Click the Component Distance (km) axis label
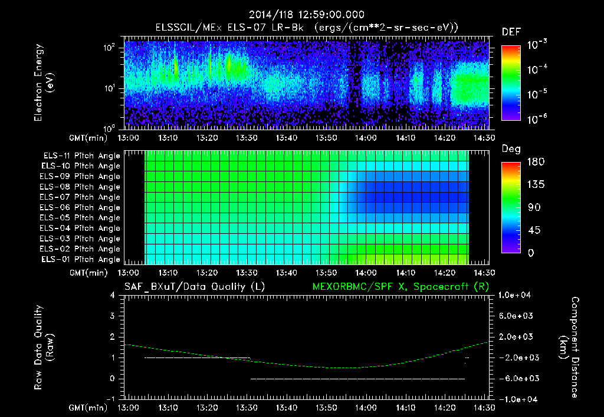The height and width of the screenshot is (417, 604). click(569, 347)
